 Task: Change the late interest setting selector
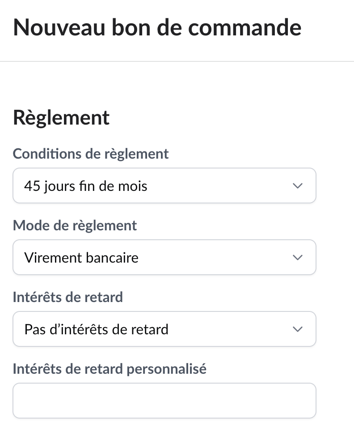point(164,329)
